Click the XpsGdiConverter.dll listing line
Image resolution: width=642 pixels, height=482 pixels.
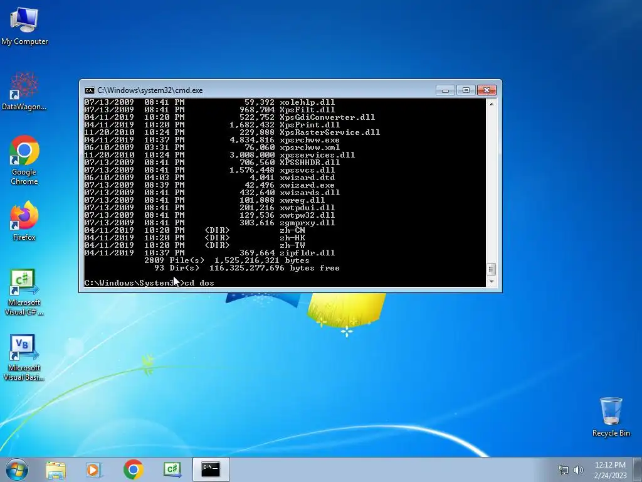click(229, 117)
